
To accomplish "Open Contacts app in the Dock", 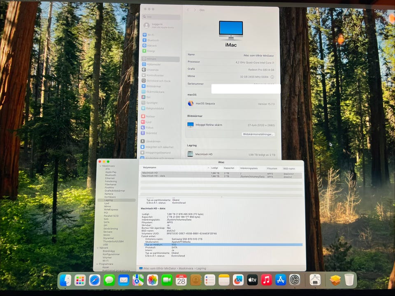I will click(195, 280).
